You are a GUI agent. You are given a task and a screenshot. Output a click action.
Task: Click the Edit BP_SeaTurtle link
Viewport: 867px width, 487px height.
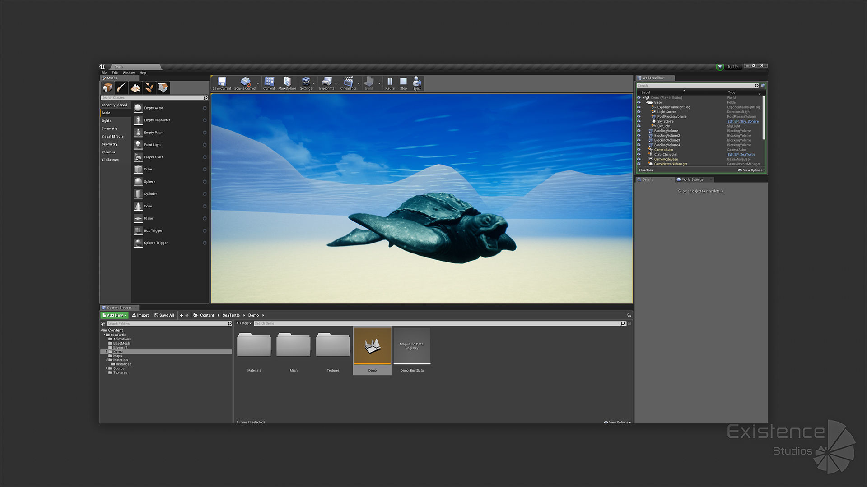coord(741,155)
